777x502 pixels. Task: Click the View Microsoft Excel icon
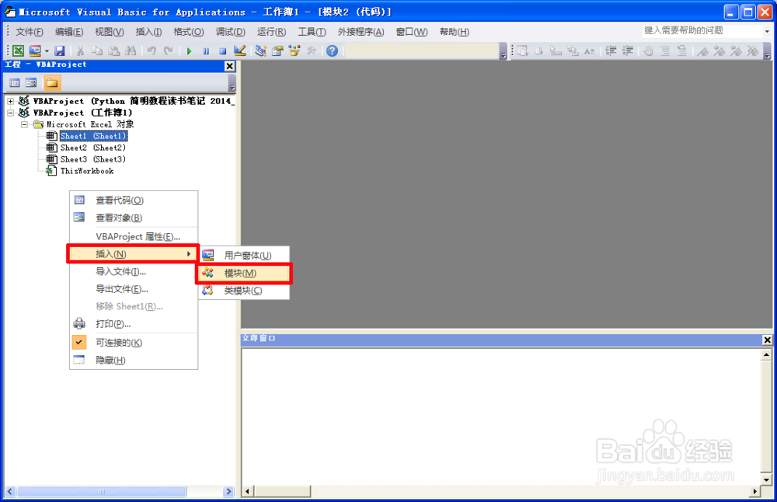click(19, 51)
